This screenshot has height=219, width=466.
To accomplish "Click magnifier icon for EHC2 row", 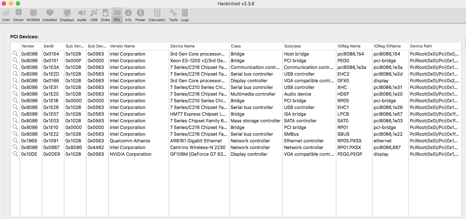I will 15,74.
